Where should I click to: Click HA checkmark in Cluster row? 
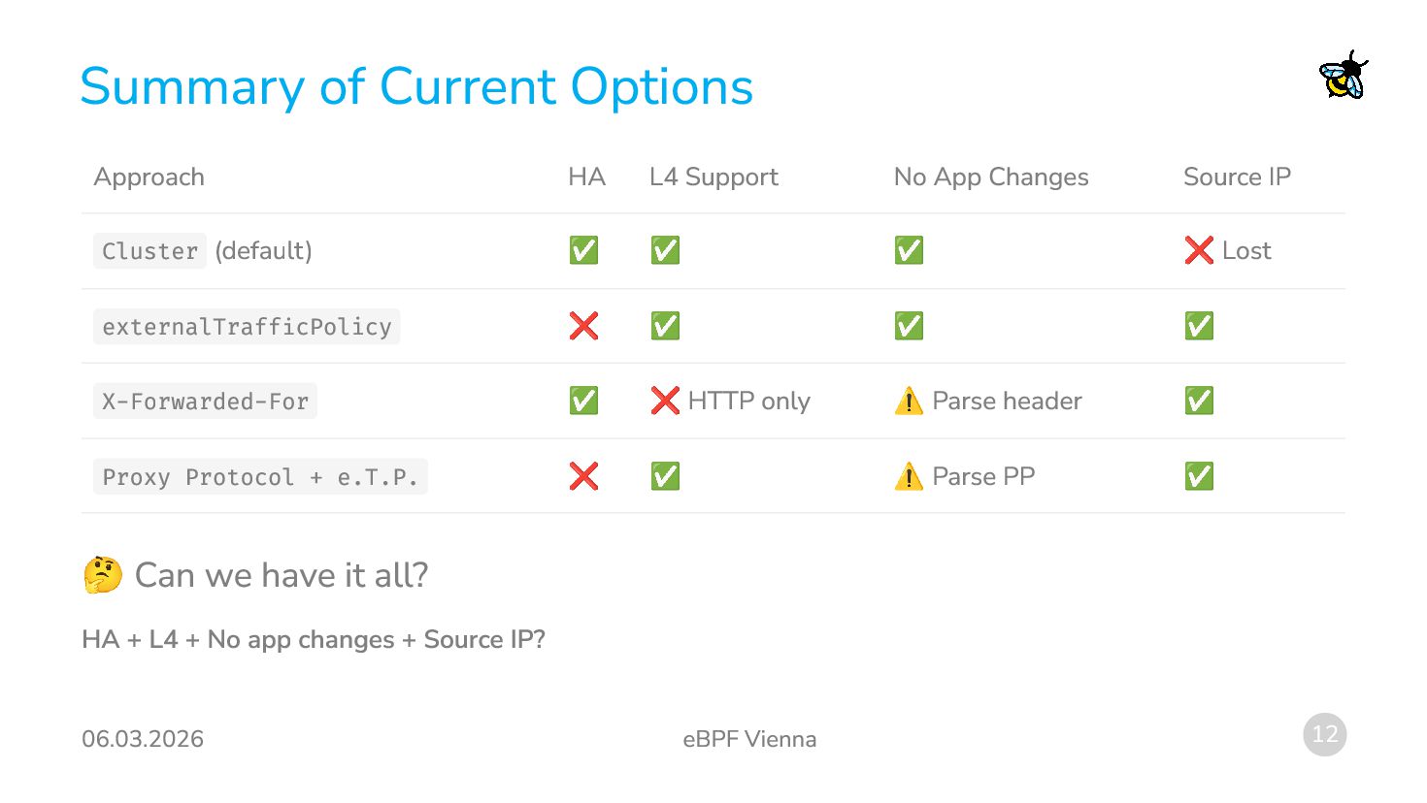(583, 250)
